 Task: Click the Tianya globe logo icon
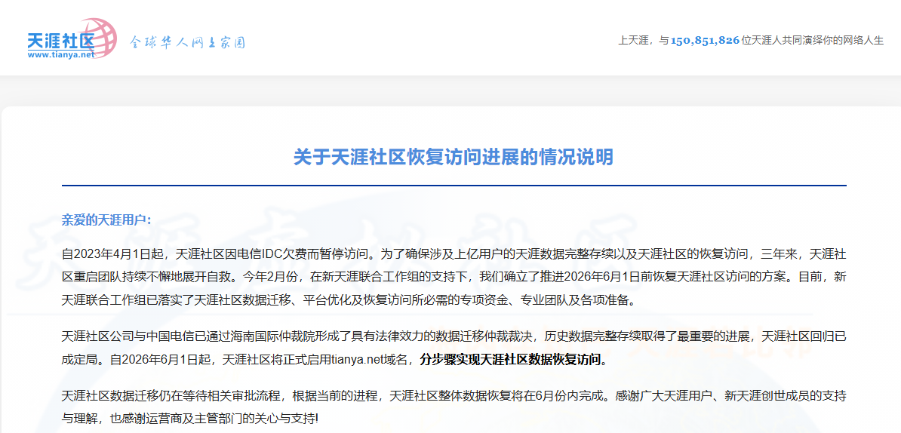pos(97,38)
